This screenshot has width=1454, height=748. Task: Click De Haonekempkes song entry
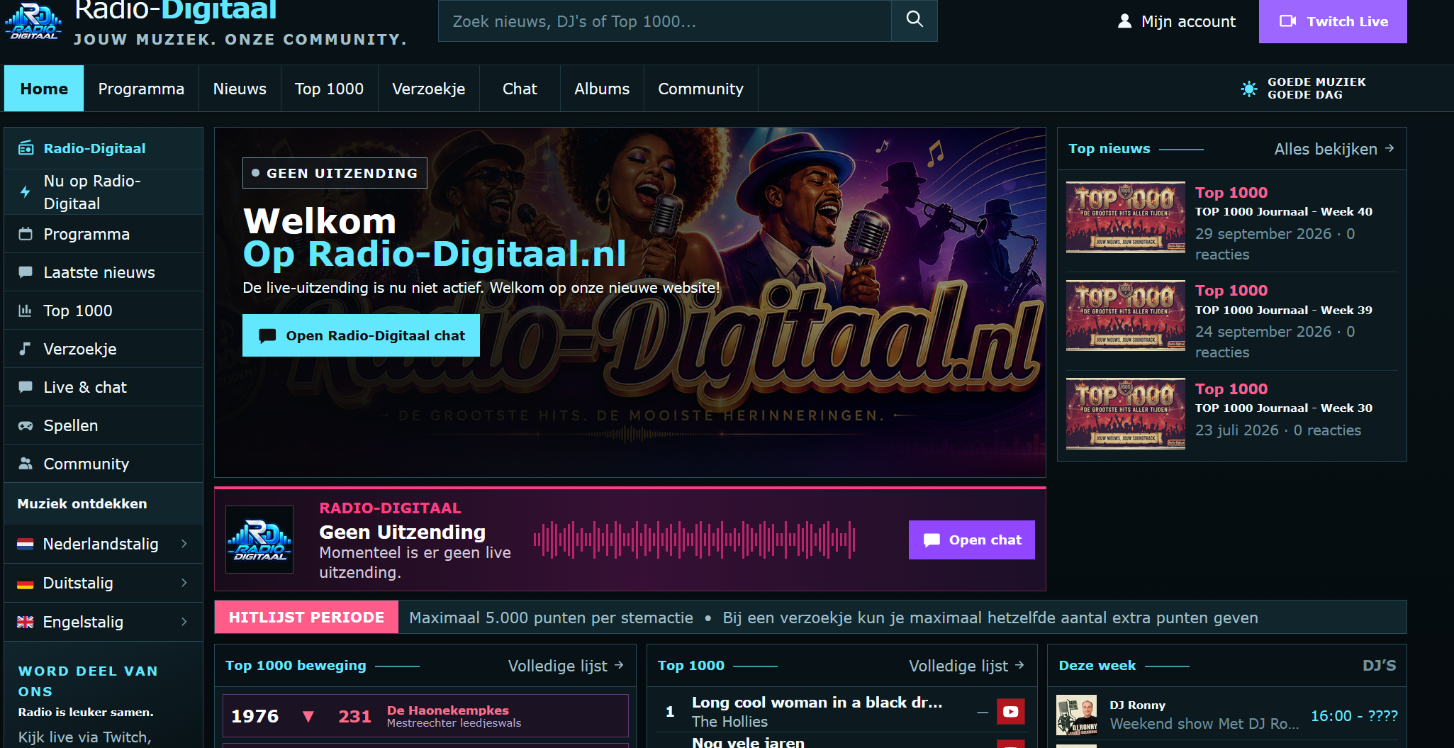[x=425, y=716]
